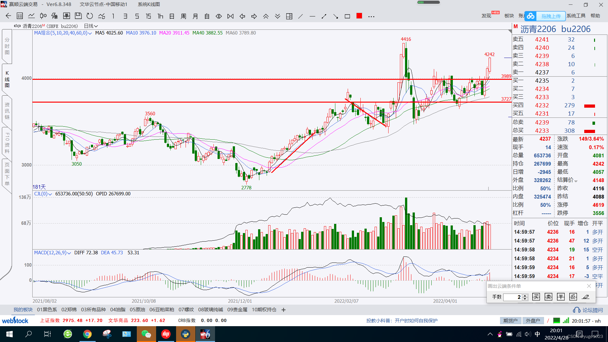This screenshot has width=608, height=342.
Task: Open taskbar search magnifier
Action: (x=29, y=334)
